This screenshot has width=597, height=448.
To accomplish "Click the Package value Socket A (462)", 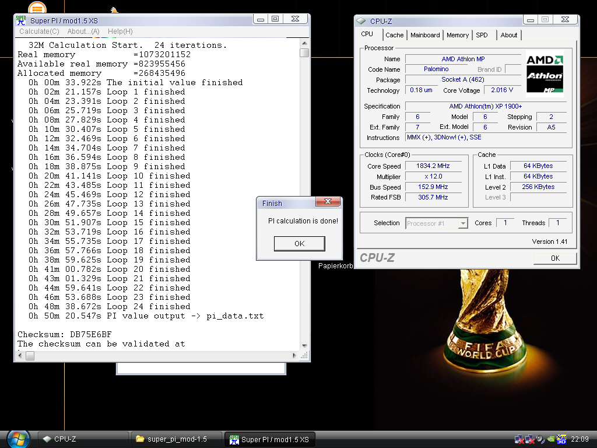I will pos(463,79).
